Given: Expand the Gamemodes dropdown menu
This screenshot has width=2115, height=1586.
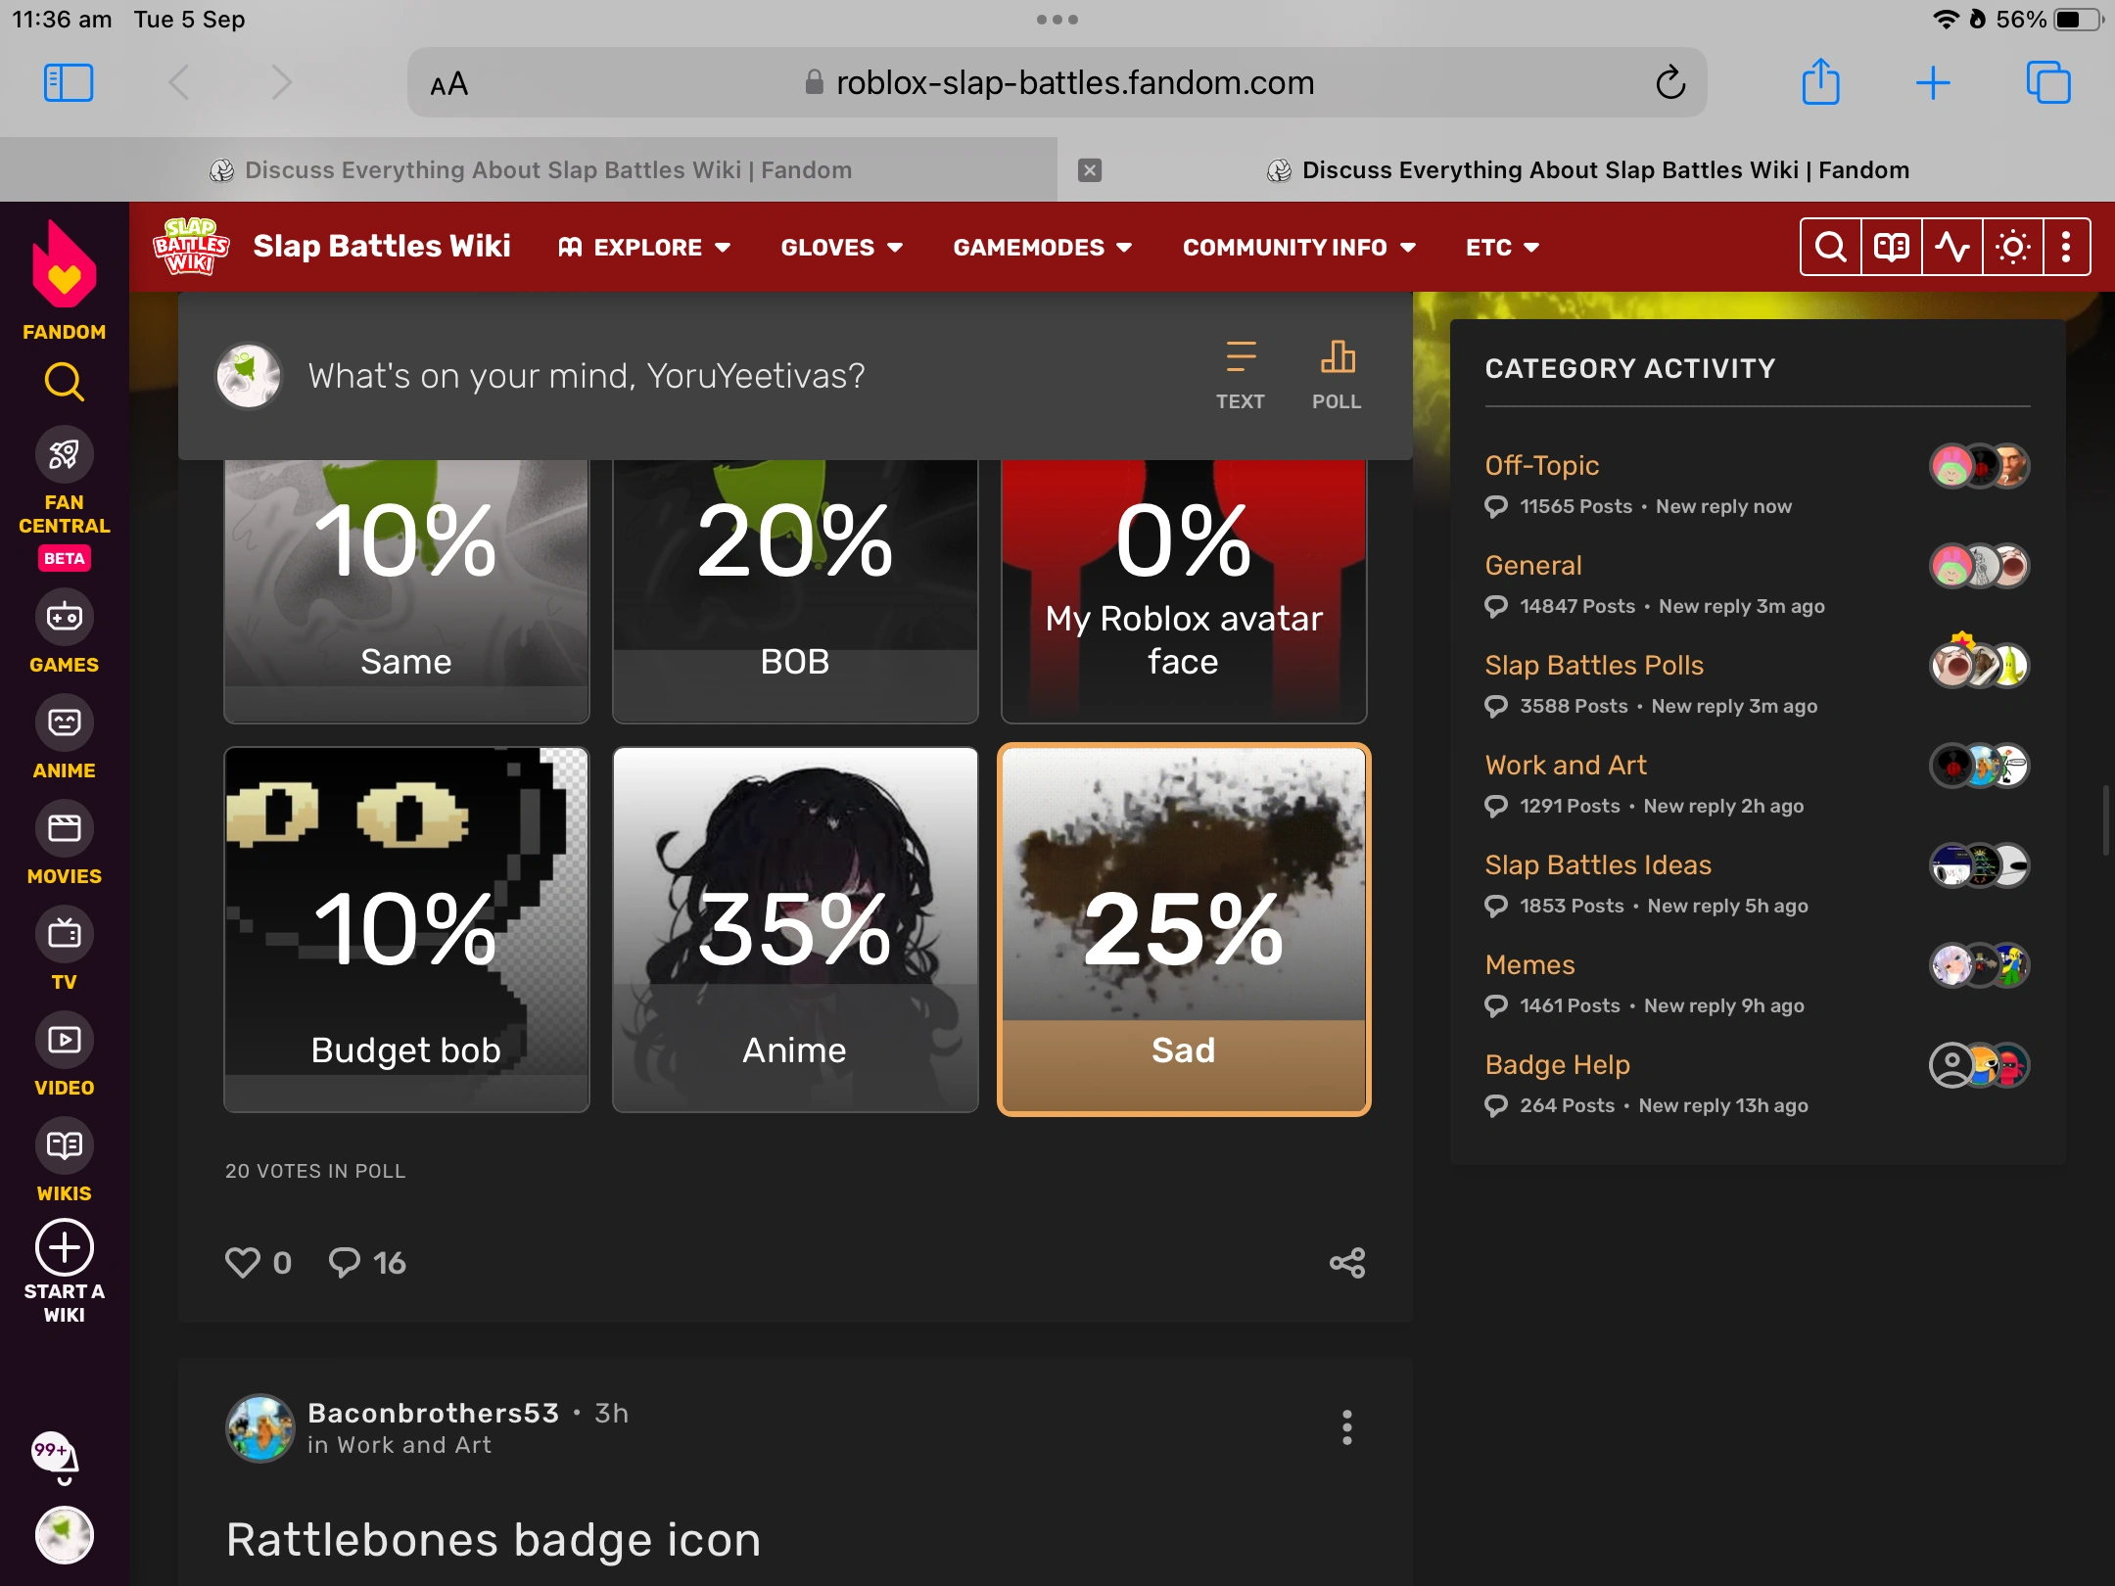Looking at the screenshot, I should click(1042, 248).
